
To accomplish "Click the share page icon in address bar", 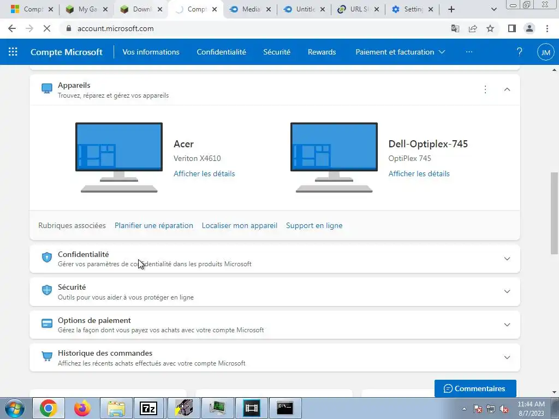I will (473, 28).
